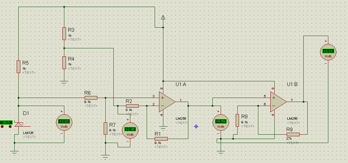The width and height of the screenshot is (348, 163).
Task: Select resistor R5 component
Action: click(x=19, y=67)
